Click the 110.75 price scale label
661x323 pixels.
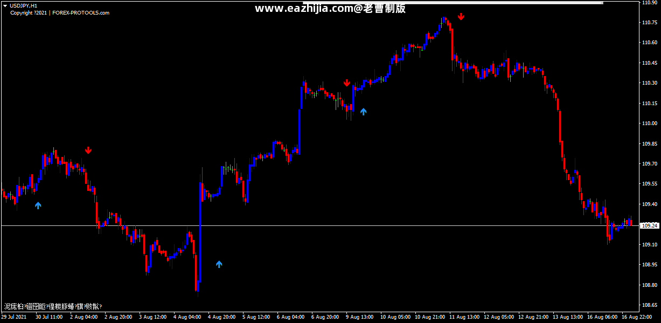650,23
